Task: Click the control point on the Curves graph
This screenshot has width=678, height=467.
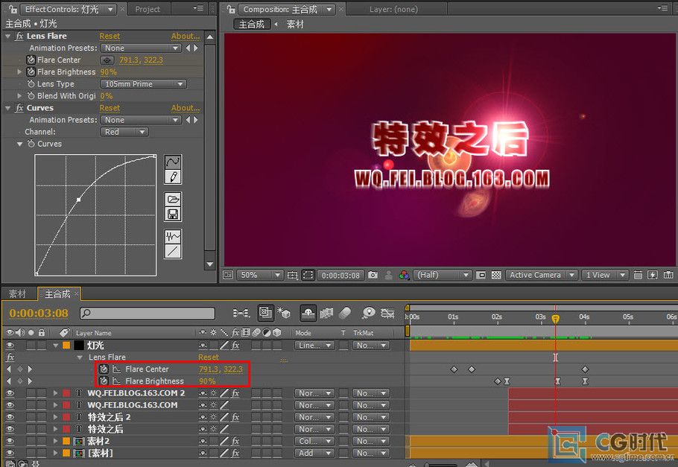Action: point(79,200)
